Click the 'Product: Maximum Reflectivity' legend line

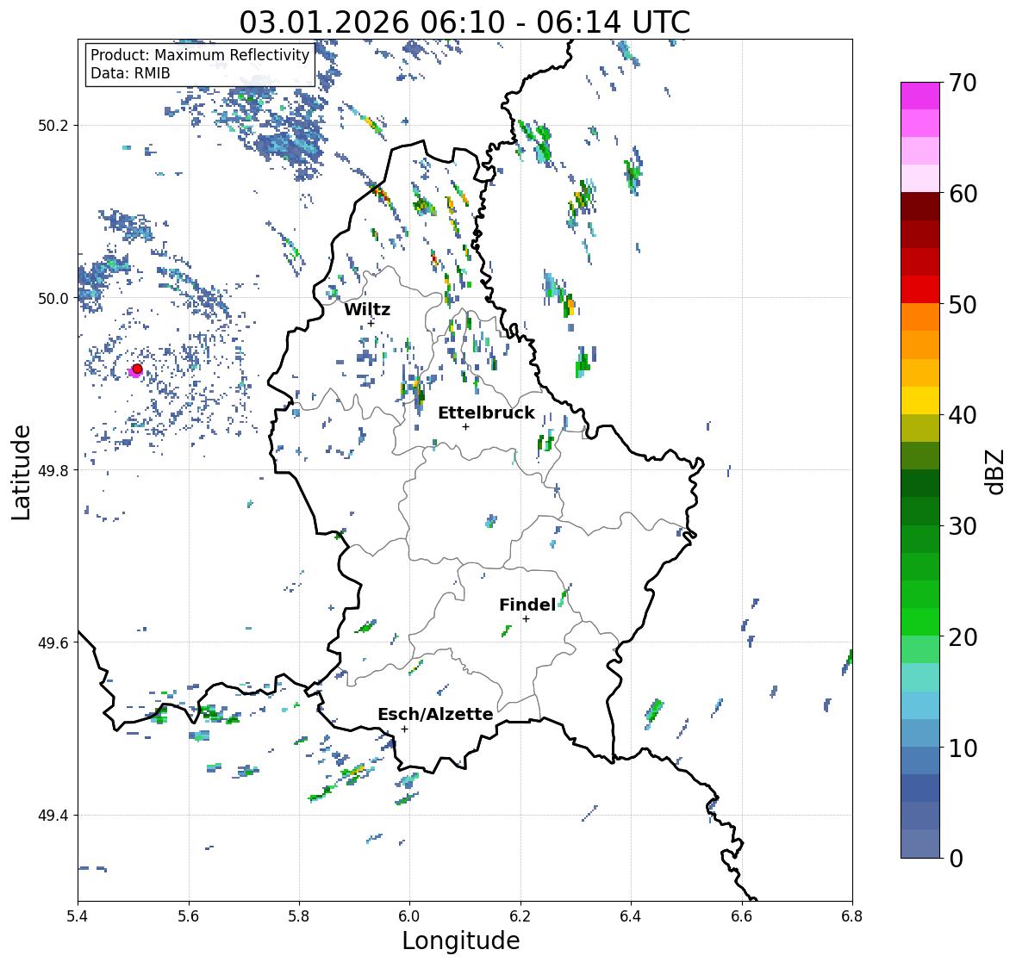tap(200, 55)
